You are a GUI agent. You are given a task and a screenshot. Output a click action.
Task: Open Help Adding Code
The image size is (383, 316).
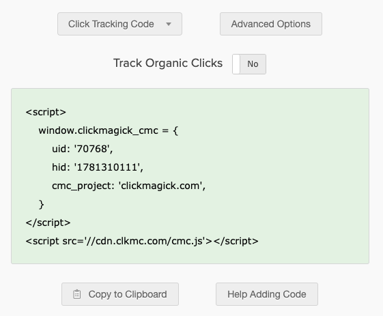267,294
